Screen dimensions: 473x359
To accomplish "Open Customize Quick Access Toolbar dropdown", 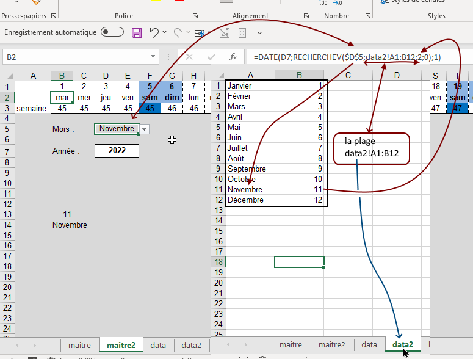I will tap(259, 32).
